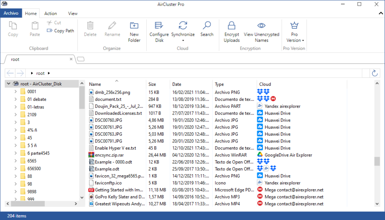The width and height of the screenshot is (385, 220).
Task: Sort by the Cloud column header
Action: pyautogui.click(x=302, y=84)
